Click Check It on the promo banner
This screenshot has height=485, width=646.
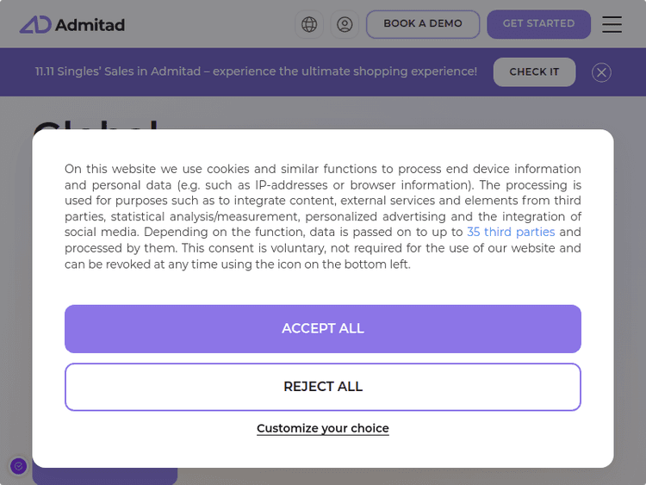coord(534,72)
